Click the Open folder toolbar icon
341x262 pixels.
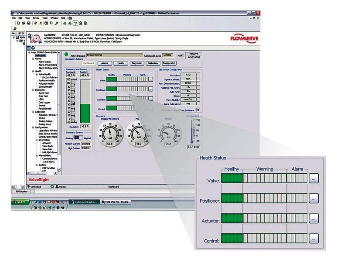coord(24,23)
